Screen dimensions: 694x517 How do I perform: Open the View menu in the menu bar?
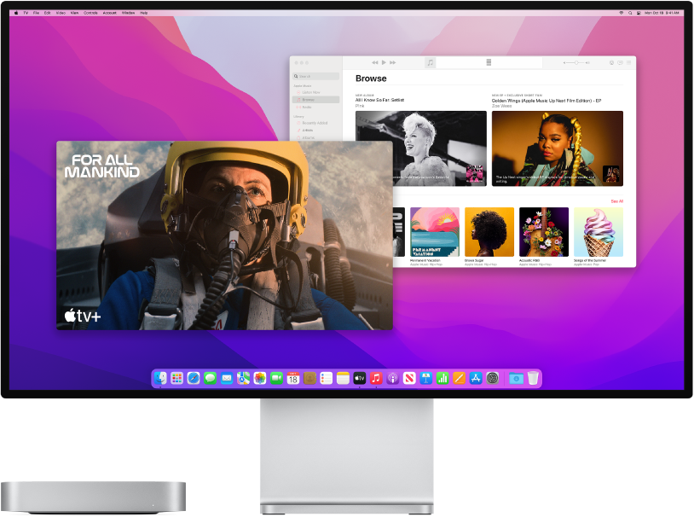[74, 13]
